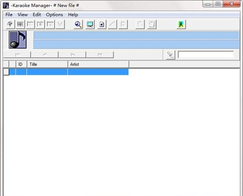The height and width of the screenshot is (196, 243).
Task: Click the green running-figure exit icon
Action: [x=181, y=24]
